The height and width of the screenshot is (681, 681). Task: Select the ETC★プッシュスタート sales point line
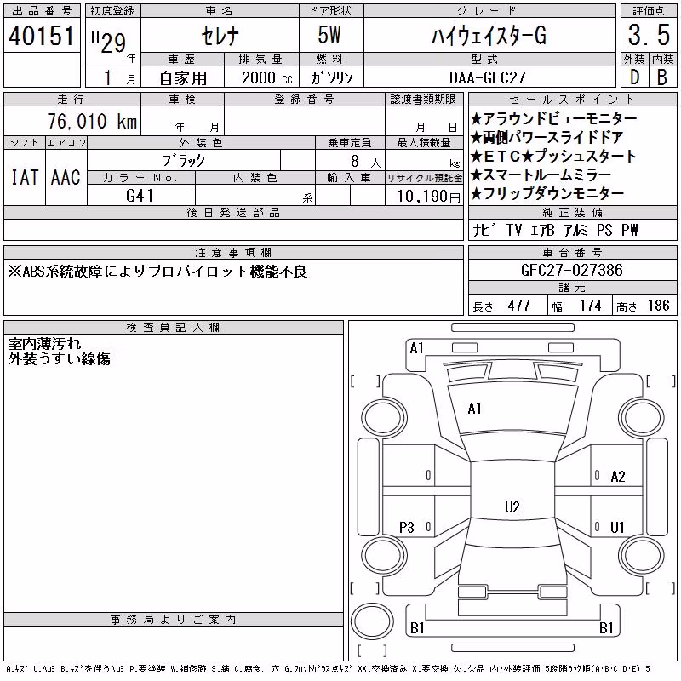click(x=553, y=156)
